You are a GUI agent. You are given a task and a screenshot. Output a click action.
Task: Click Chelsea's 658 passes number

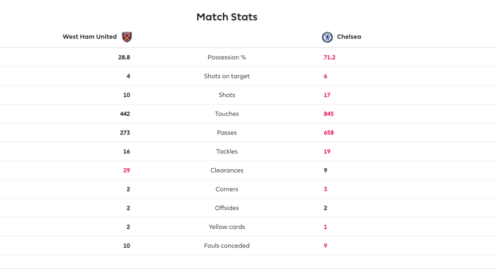(x=329, y=133)
